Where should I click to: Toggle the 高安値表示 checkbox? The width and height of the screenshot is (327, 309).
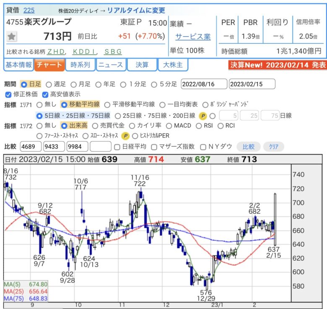coord(45,95)
